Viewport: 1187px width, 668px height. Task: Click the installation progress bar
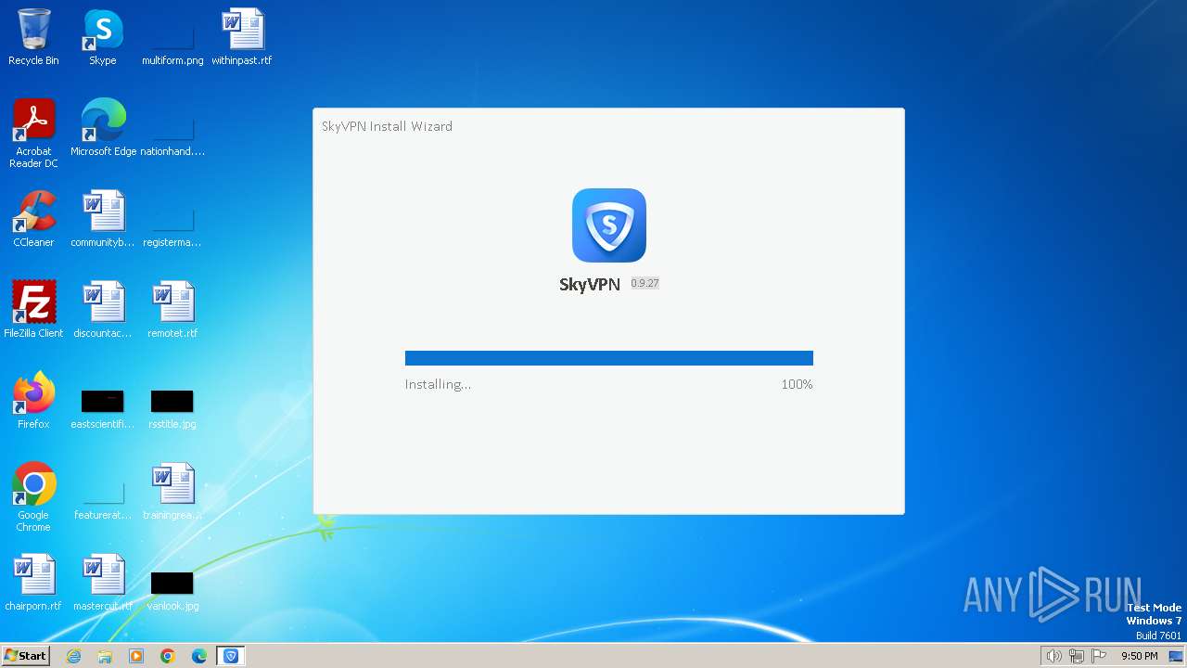coord(609,358)
